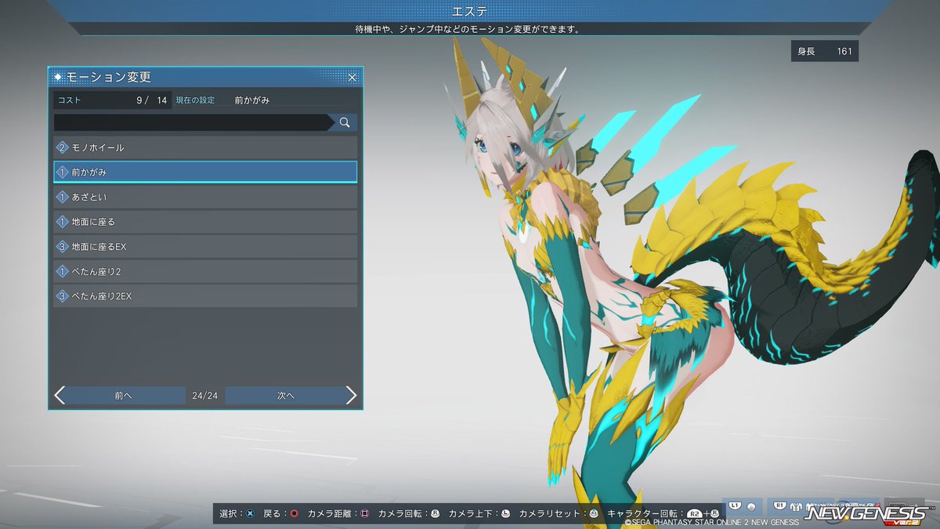Select the 地面に座る motion
The image size is (940, 529).
pos(205,222)
